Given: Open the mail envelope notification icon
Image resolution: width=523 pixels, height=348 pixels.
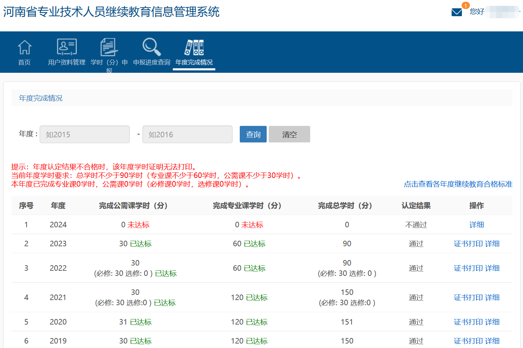Looking at the screenshot, I should 457,12.
